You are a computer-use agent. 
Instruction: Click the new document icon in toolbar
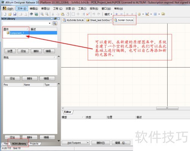coord(5,14)
